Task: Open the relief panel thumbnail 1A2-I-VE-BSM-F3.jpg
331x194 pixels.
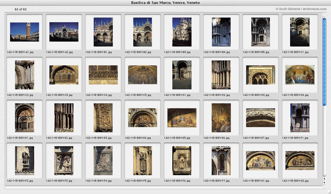Action: 64,161
